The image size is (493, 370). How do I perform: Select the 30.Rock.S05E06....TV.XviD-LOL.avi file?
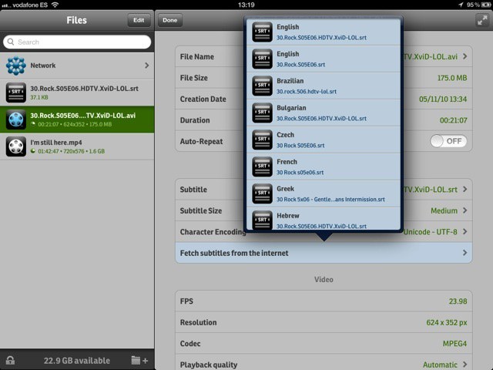77,119
